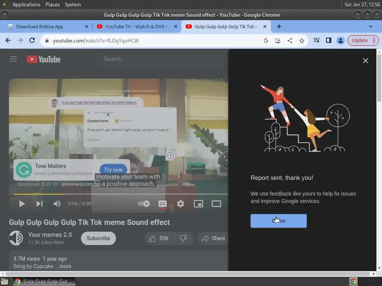Toggle closed captions (CC)
Screen dimensions: 382x286
coord(163,204)
